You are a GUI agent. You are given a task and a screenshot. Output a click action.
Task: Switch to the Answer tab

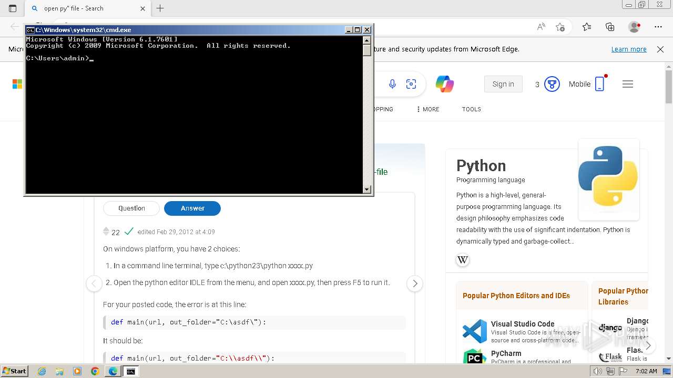pyautogui.click(x=192, y=208)
